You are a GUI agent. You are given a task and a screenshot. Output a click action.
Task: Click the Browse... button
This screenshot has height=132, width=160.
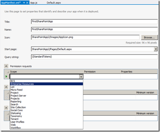point(149,38)
